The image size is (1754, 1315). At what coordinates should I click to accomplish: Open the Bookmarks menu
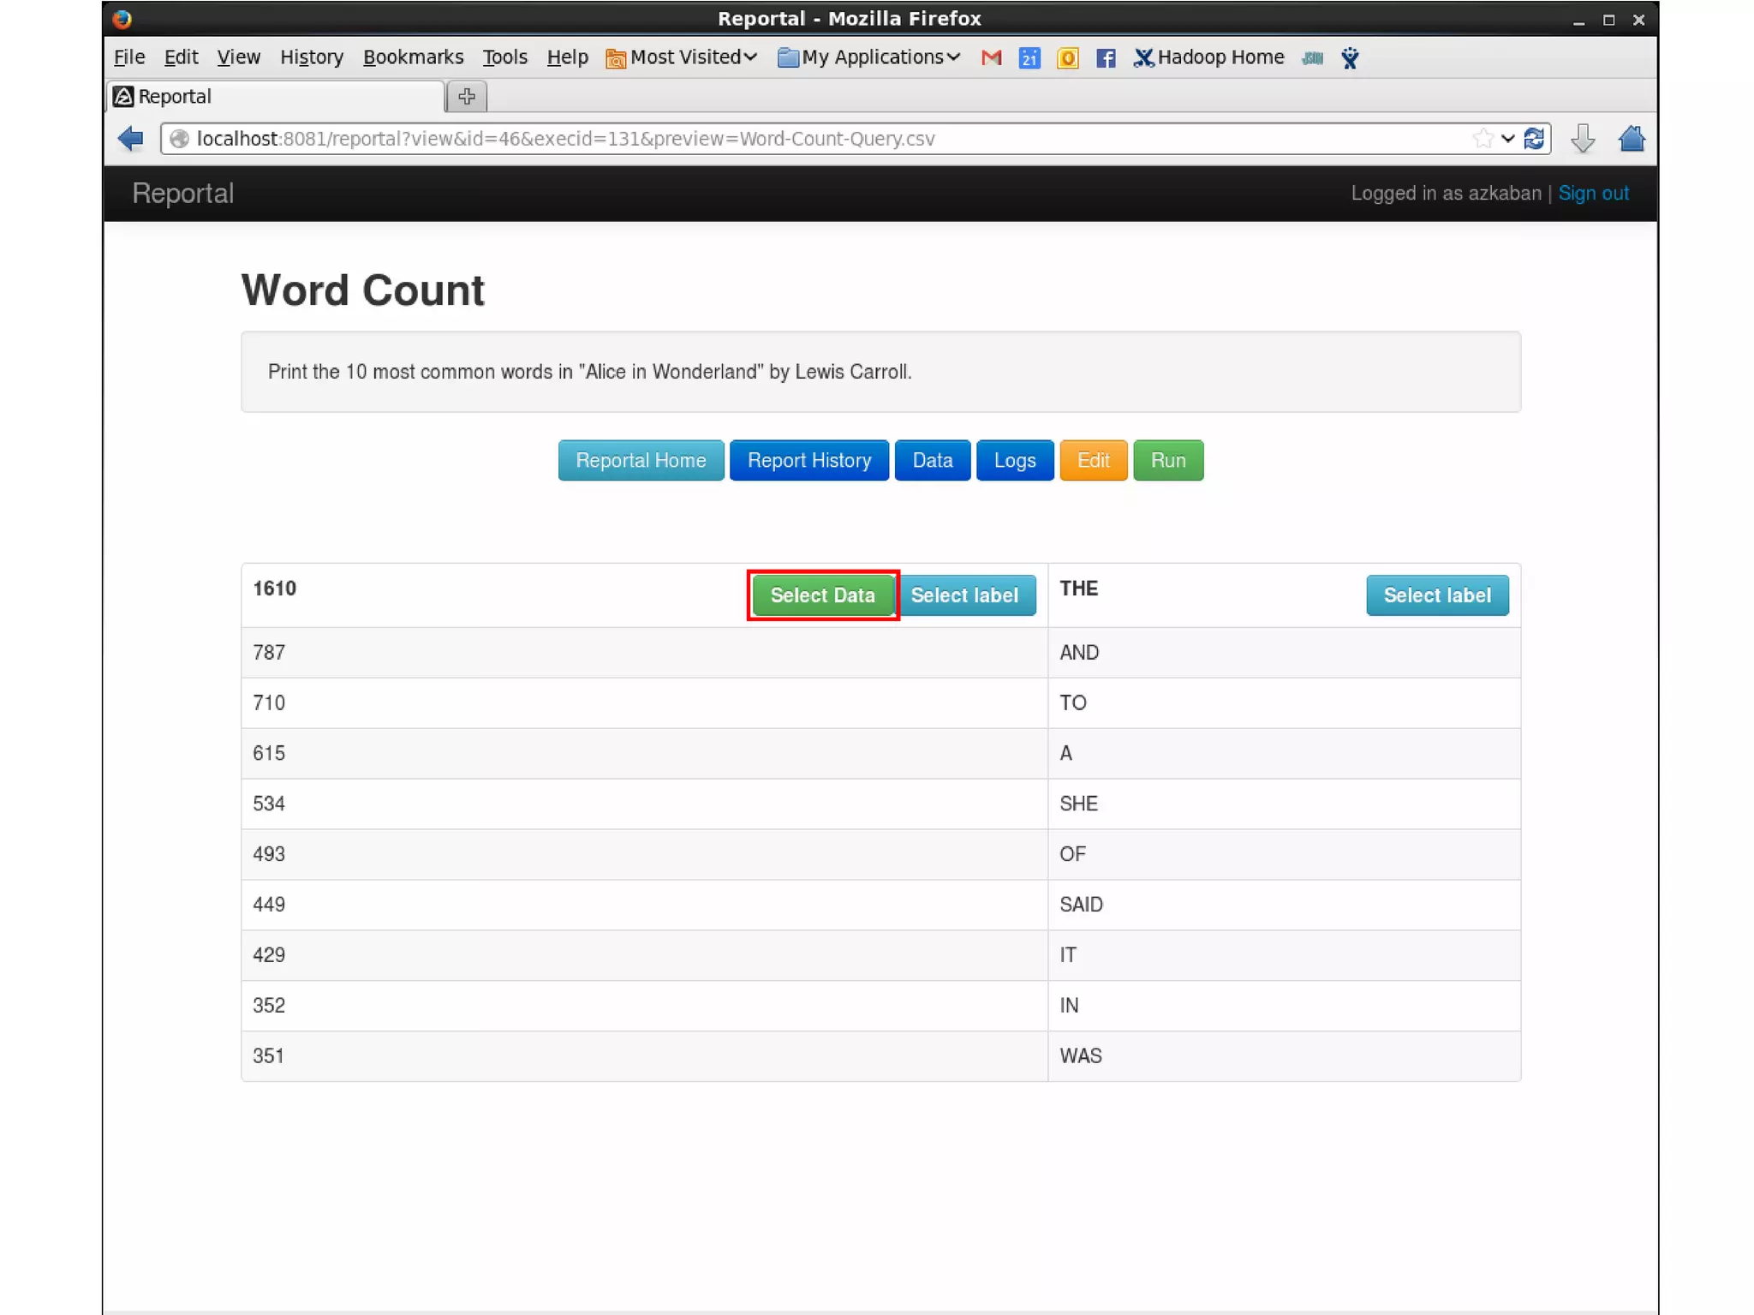tap(413, 57)
